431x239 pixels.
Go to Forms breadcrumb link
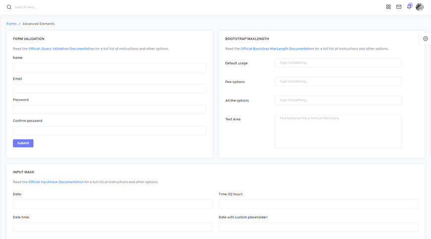pos(11,24)
